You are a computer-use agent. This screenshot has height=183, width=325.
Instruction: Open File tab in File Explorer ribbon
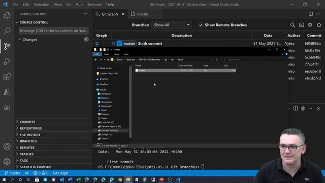pos(97,54)
